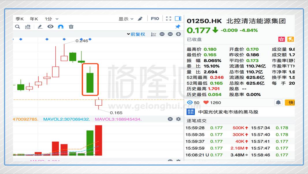
Task: Click 股息率 value 0.00%
Action: pyautogui.click(x=253, y=94)
